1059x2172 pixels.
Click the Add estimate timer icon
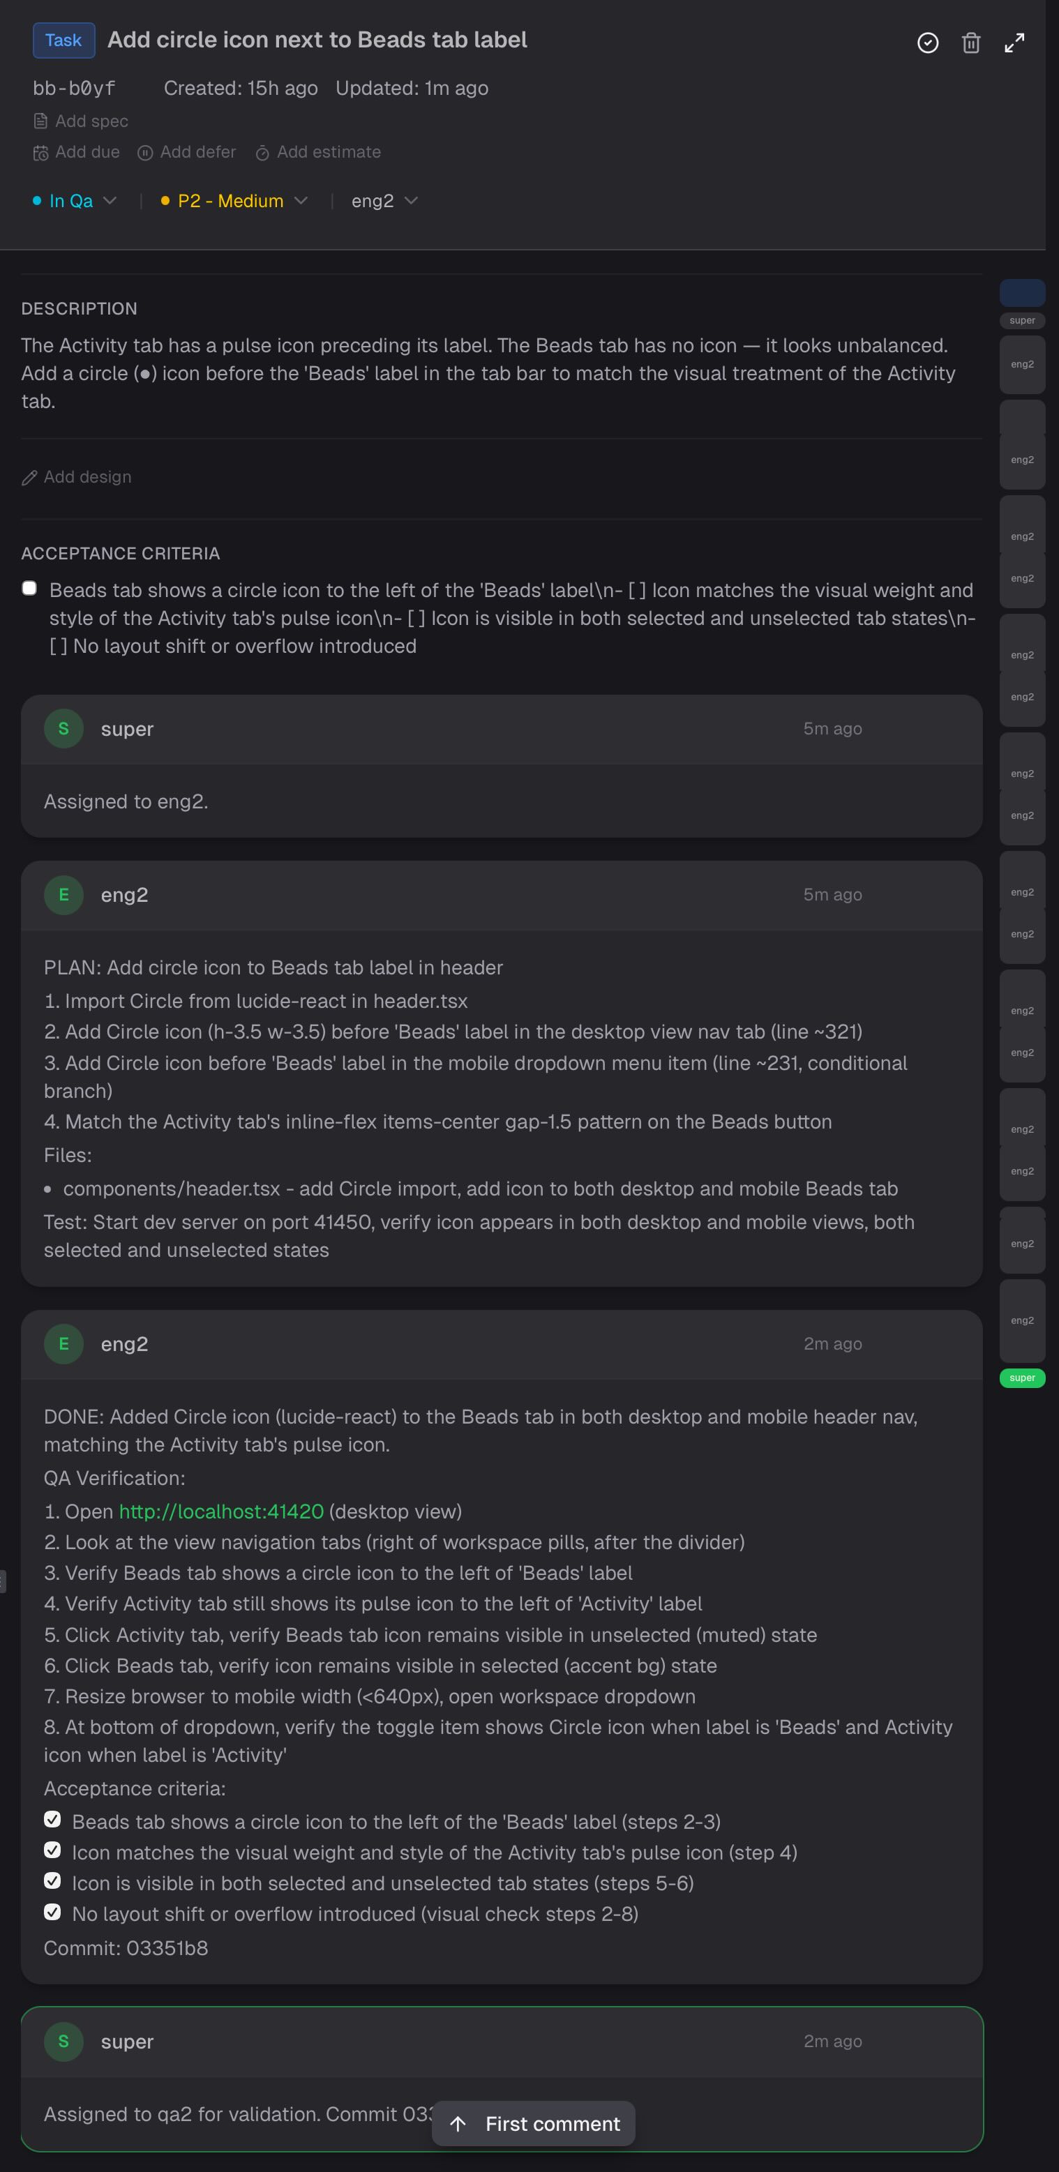(x=263, y=153)
